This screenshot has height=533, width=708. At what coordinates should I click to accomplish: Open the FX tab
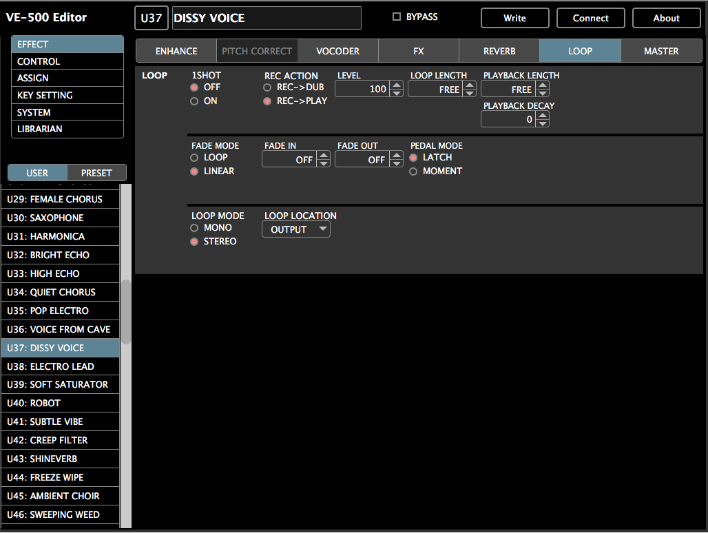tap(419, 51)
